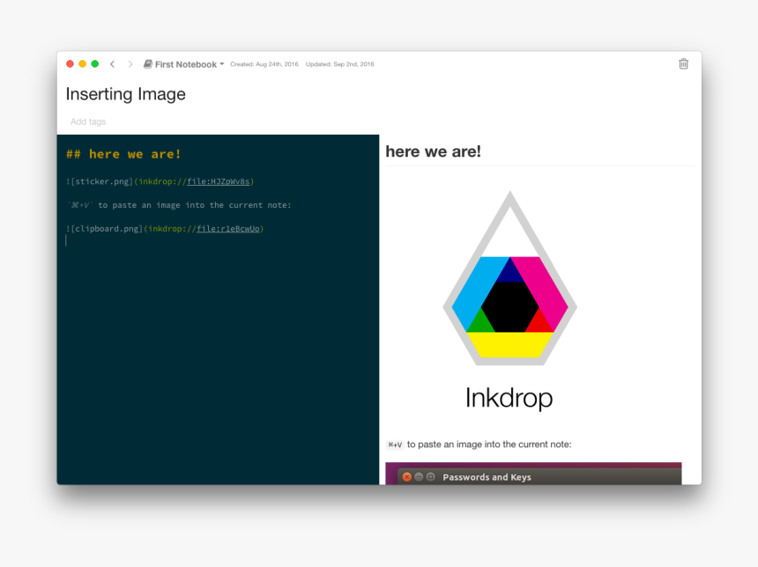Click the ⌘+V code label in preview
This screenshot has height=567, width=758.
[x=395, y=445]
